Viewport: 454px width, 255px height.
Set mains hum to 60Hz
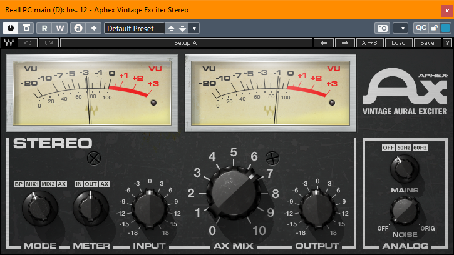(420, 147)
